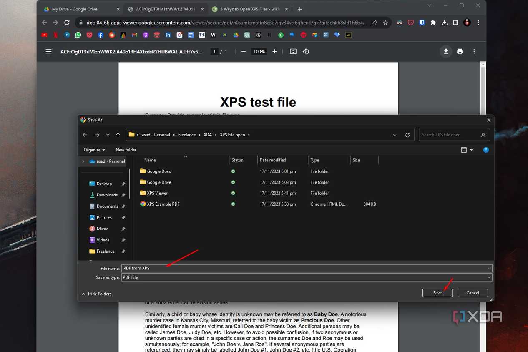
Task: Print the PDF using printer icon
Action: [460, 51]
